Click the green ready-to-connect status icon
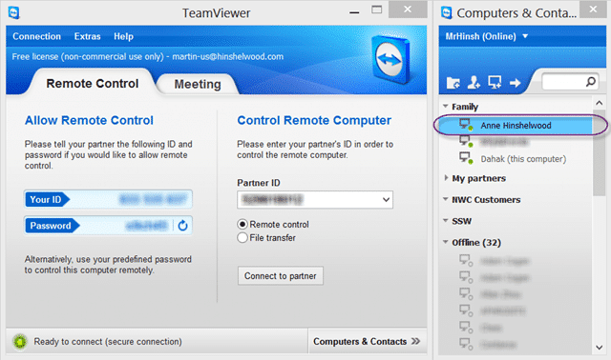The image size is (611, 360). pos(20,342)
